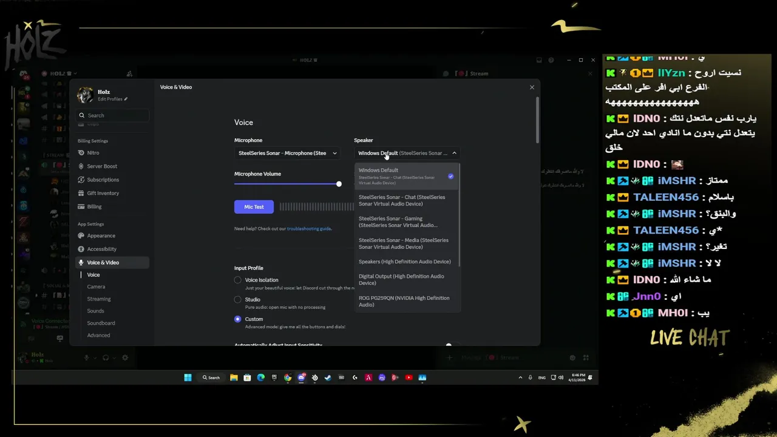Click the Appearance palette icon
The image size is (777, 437).
click(x=81, y=235)
